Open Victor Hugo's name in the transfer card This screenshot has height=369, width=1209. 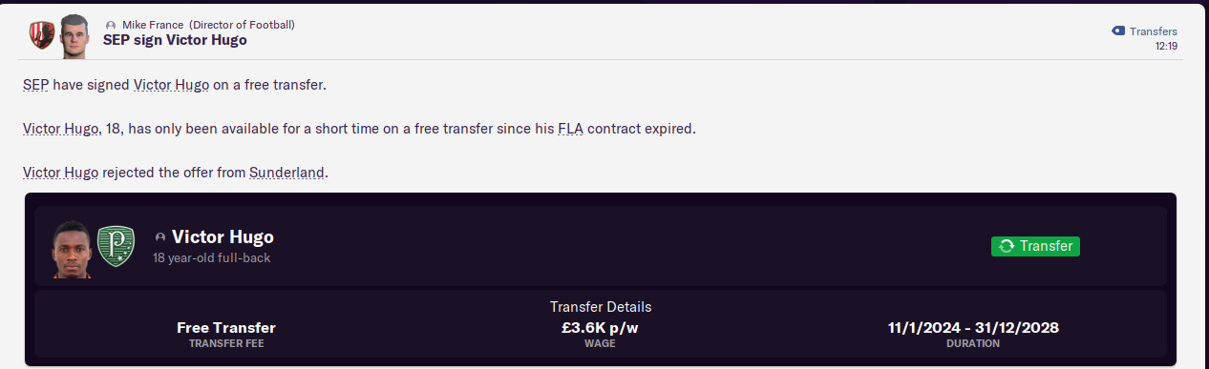[223, 237]
